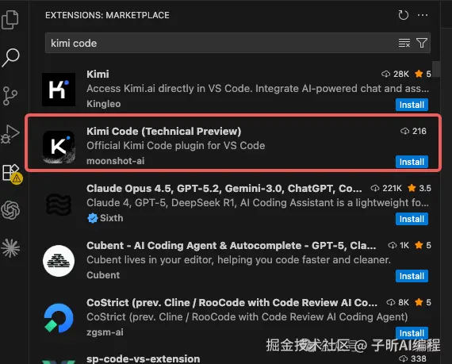Viewport: 452px width, 364px height.
Task: Click the verified publisher badge beside Sixth
Action: pos(92,218)
